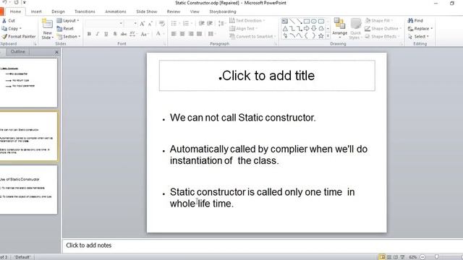Decrease font size with Shrink Font
This screenshot has width=463, height=260.
click(150, 24)
